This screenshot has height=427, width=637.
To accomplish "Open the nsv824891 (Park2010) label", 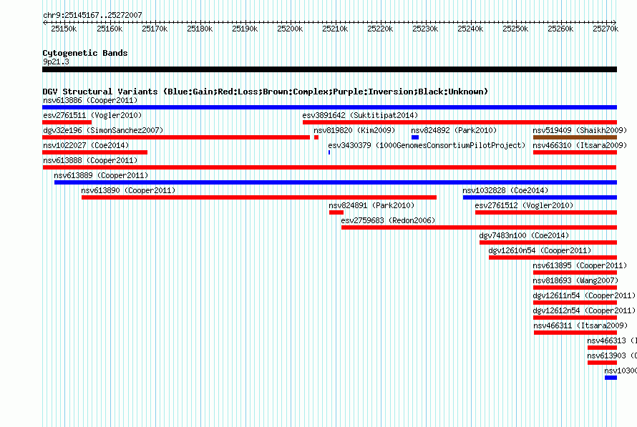I will point(371,205).
